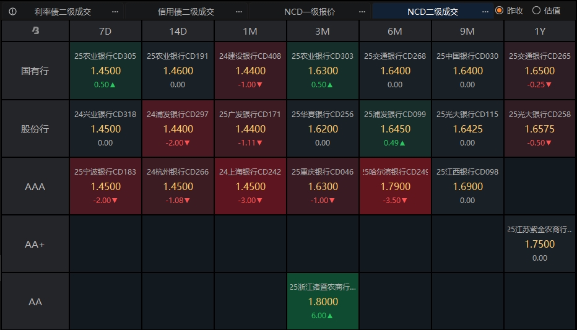Viewport: 577px width, 330px height.
Task: Open the 哈尔滨银行CD249 cell
Action: (x=395, y=186)
